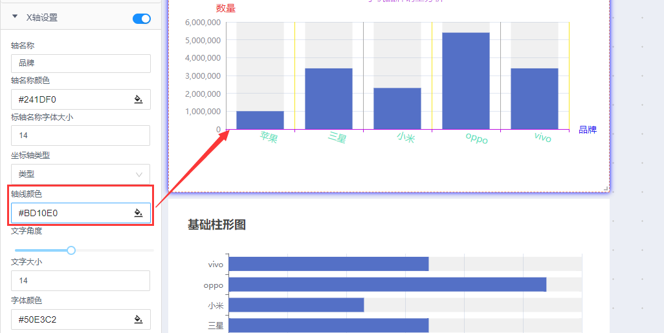Click the axis name color field #241DF0
Image resolution: width=664 pixels, height=333 pixels.
tap(80, 99)
